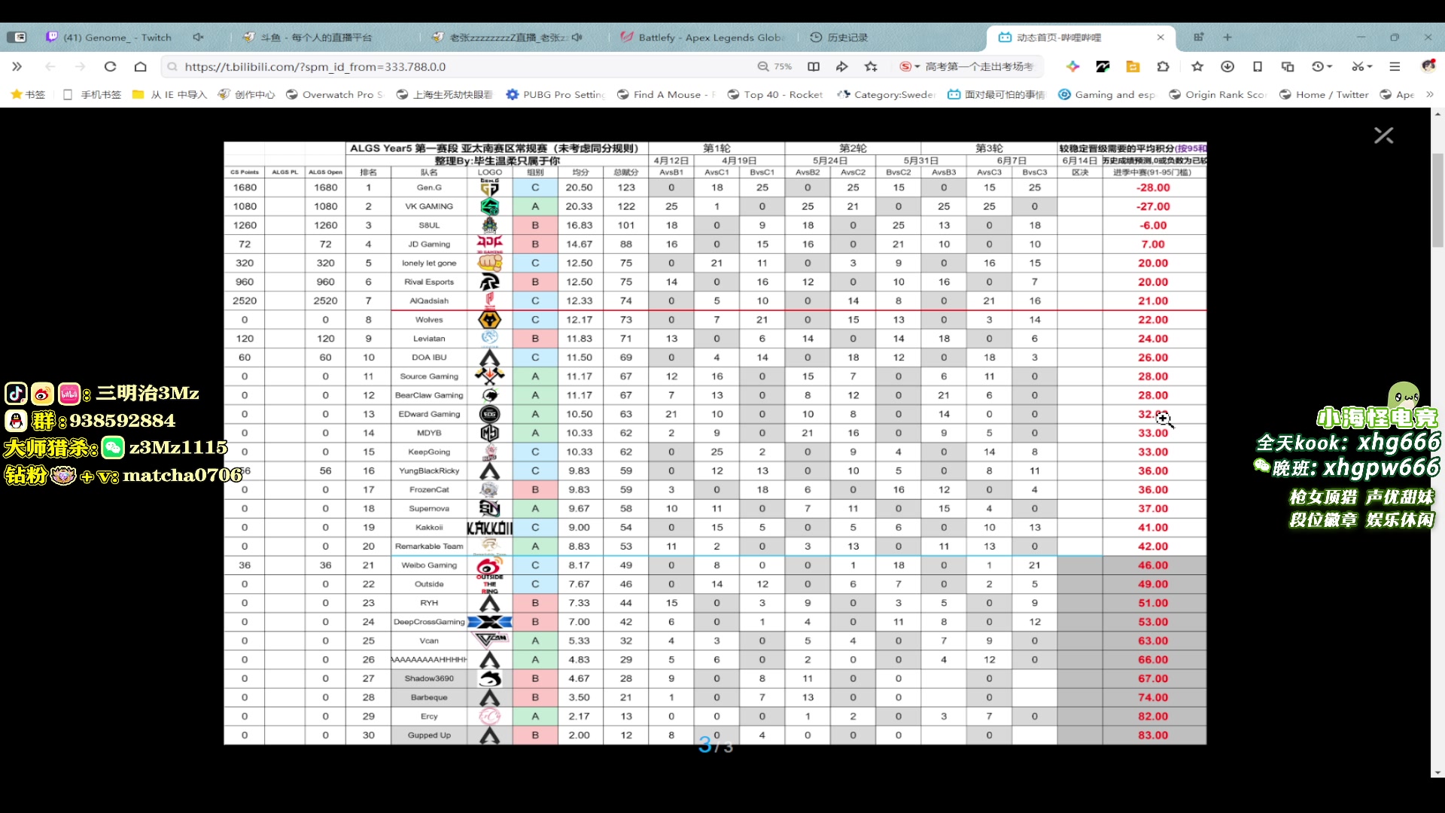Click the mobile device toolbar icon

point(1258,66)
